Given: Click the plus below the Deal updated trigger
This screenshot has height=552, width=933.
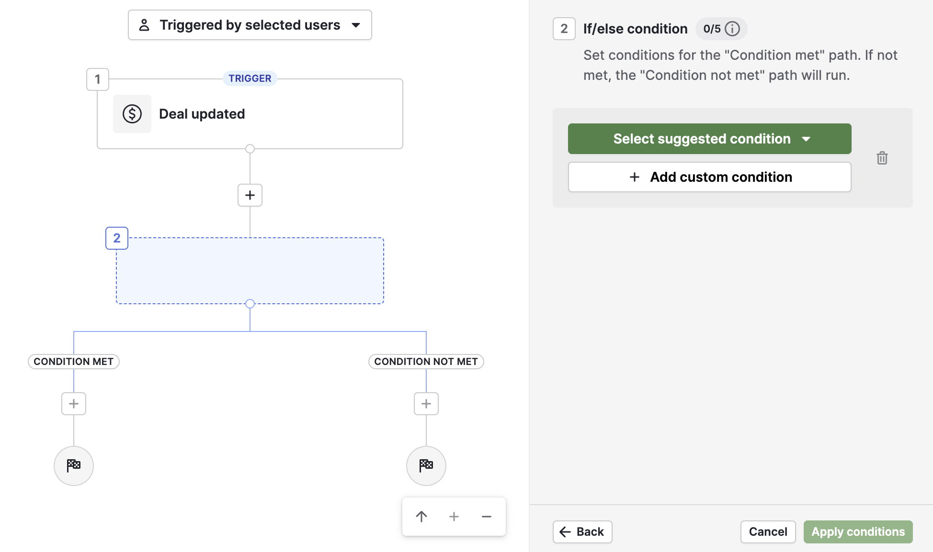Looking at the screenshot, I should pyautogui.click(x=250, y=195).
